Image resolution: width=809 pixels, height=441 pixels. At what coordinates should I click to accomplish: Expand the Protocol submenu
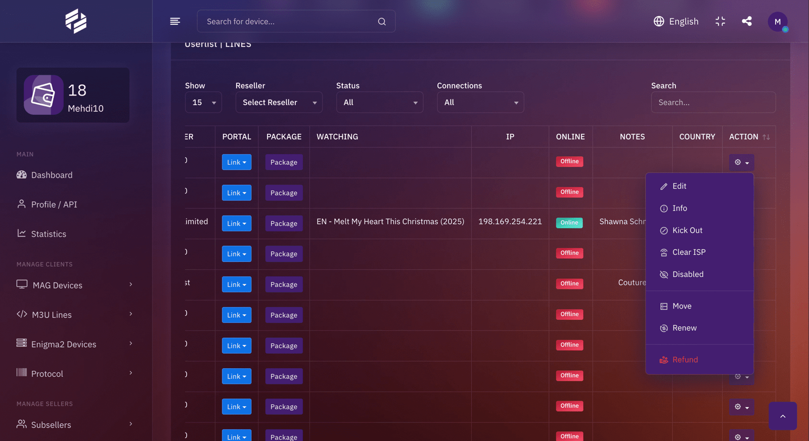pos(131,373)
